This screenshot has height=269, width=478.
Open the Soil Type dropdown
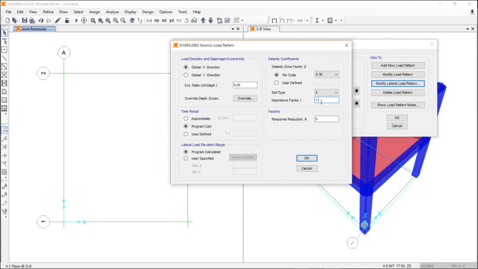(x=327, y=92)
